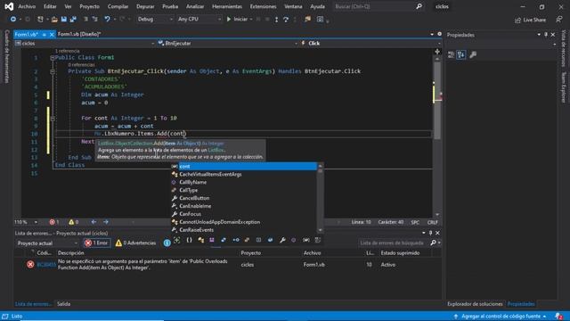570x321 pixels.
Task: Click the Undo arrow icon
Action: (107, 19)
